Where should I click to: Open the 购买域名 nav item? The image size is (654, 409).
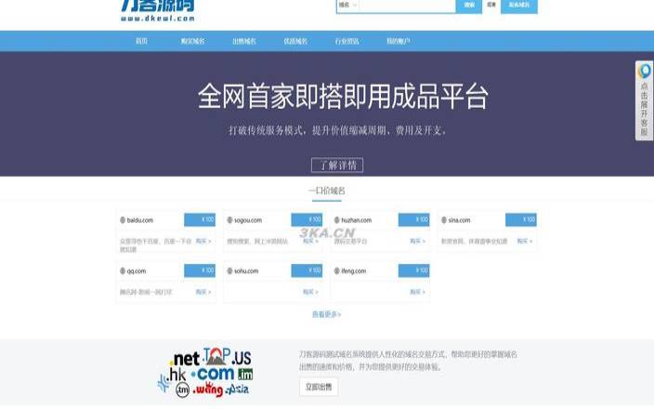click(192, 41)
